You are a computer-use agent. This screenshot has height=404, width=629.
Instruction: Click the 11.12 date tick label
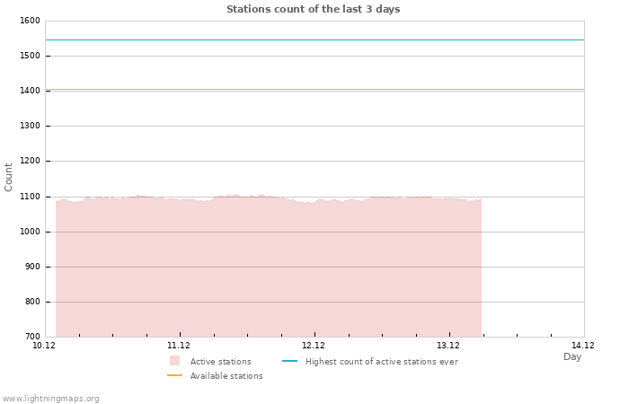click(179, 346)
